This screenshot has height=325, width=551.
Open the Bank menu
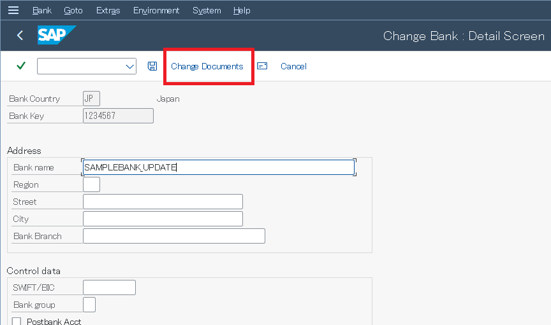42,11
